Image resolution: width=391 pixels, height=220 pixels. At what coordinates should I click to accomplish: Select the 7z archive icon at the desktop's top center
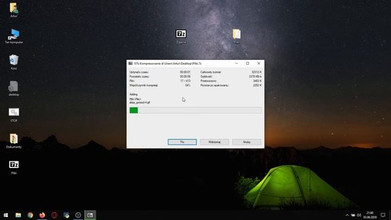click(181, 36)
